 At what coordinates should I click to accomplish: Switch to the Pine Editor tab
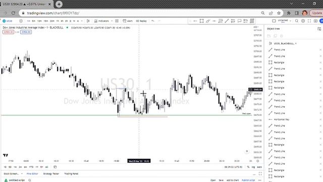tap(32, 174)
